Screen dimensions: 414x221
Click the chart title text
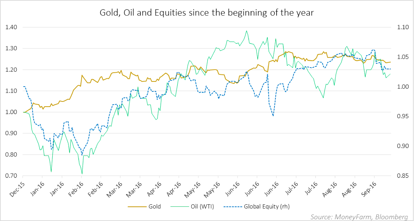click(x=208, y=13)
